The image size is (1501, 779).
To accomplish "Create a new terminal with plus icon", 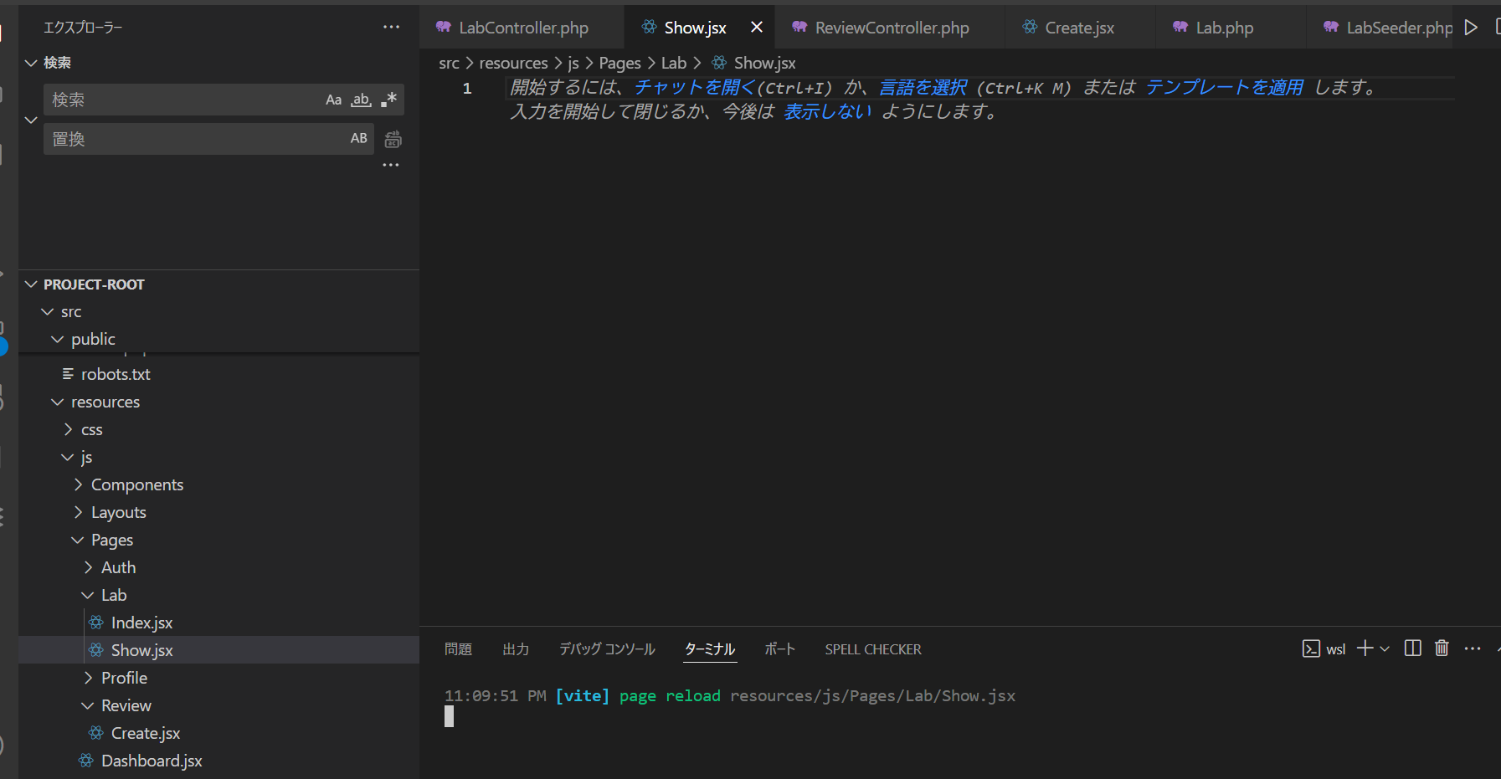I will coord(1365,648).
